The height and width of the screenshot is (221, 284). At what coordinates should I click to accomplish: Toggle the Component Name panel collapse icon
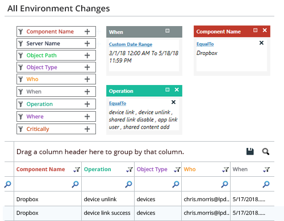[256, 30]
